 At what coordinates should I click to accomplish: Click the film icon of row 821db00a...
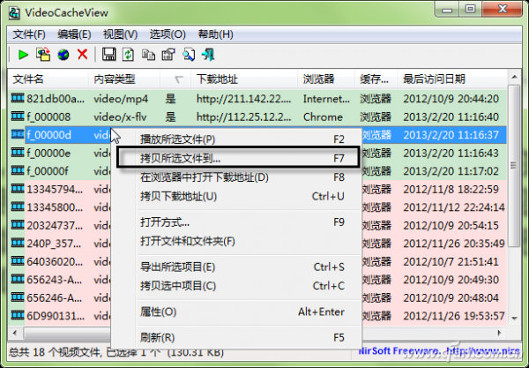[x=18, y=98]
